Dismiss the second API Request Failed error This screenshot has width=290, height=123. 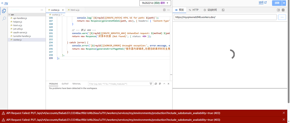pyautogui.click(x=284, y=120)
